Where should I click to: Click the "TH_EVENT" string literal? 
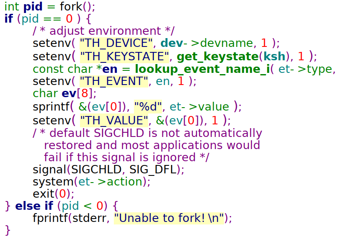[114, 82]
